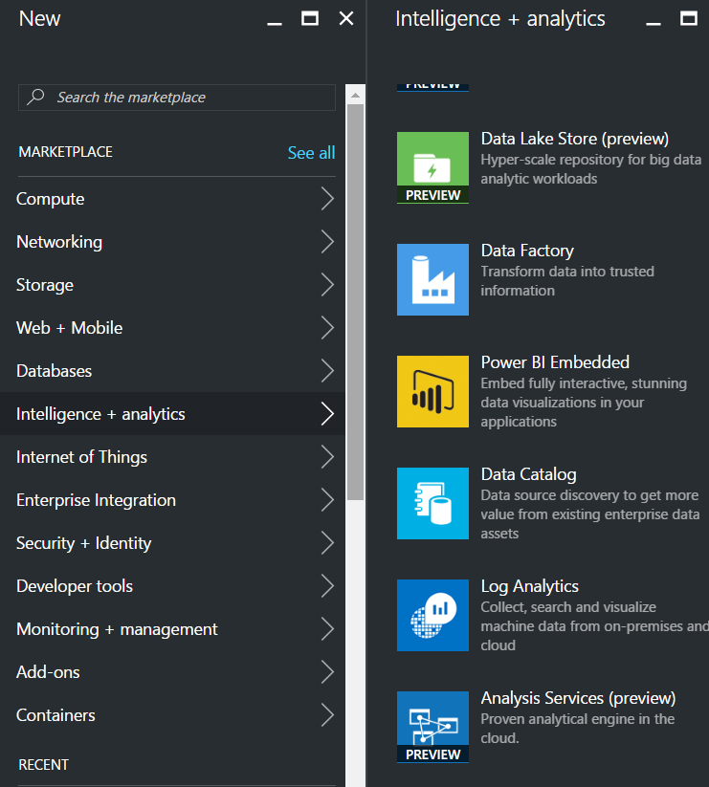Expand the Containers category chevron

click(327, 715)
